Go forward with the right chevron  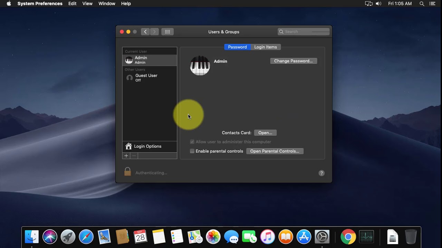(x=154, y=32)
